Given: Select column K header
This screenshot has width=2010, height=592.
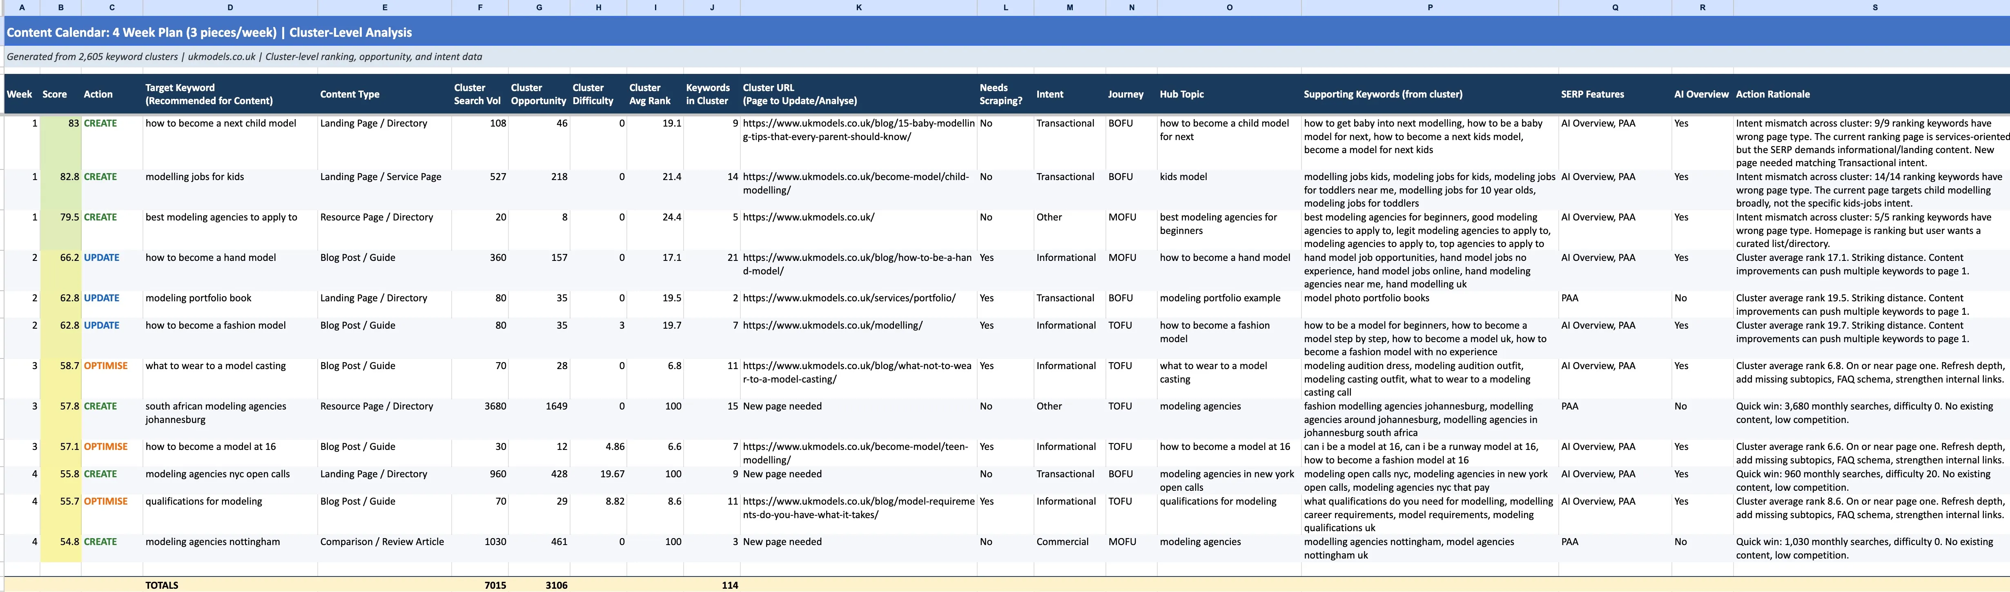Looking at the screenshot, I should pyautogui.click(x=858, y=7).
